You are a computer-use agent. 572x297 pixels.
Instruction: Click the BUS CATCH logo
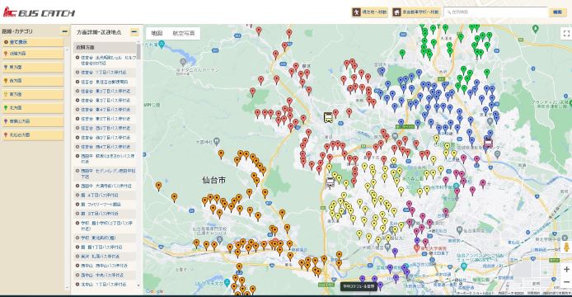tap(39, 12)
